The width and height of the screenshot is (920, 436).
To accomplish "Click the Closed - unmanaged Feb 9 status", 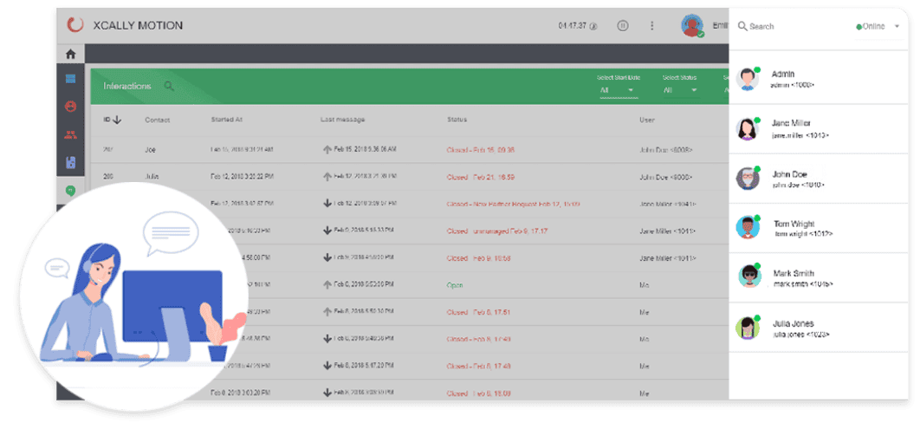I will [x=497, y=231].
